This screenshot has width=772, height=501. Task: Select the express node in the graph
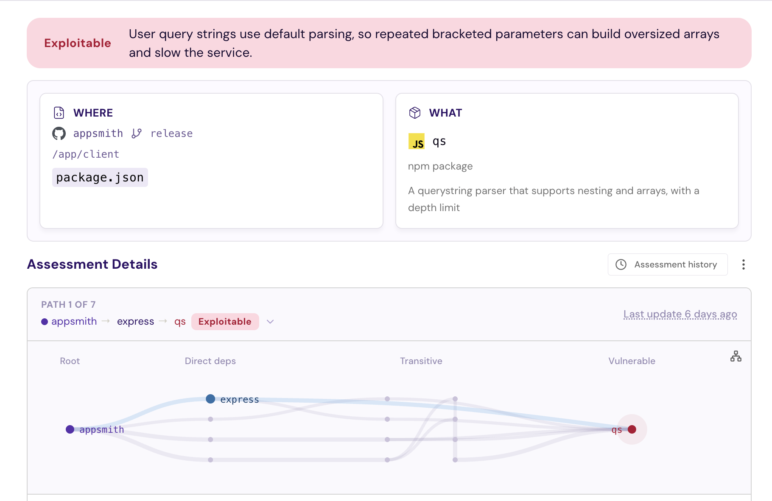tap(210, 399)
